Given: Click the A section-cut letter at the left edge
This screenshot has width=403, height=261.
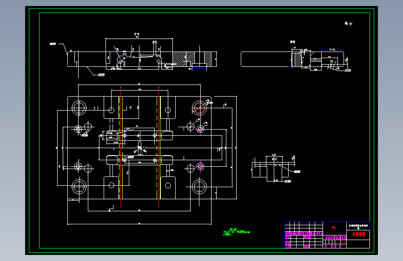Looking at the screenshot, I should 59,166.
